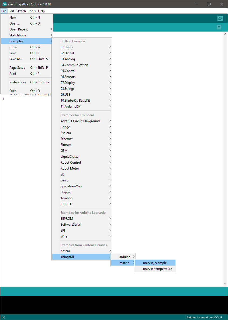The width and height of the screenshot is (228, 320).
Task: Open the Wire examples submenu
Action: tap(82, 236)
